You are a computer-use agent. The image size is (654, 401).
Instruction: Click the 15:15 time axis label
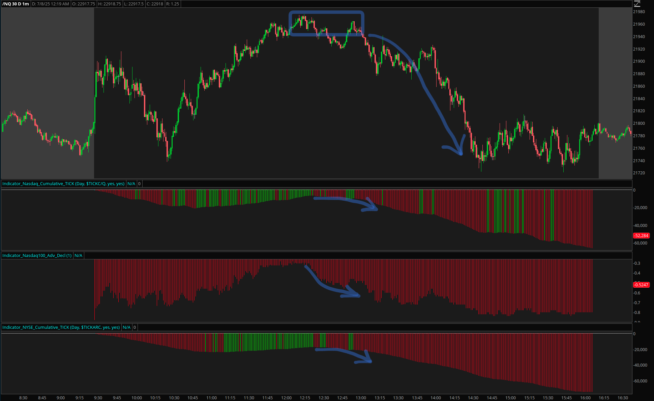click(529, 398)
